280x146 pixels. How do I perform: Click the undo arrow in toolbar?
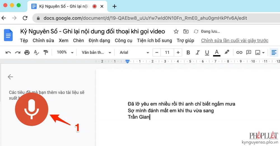tap(8, 53)
